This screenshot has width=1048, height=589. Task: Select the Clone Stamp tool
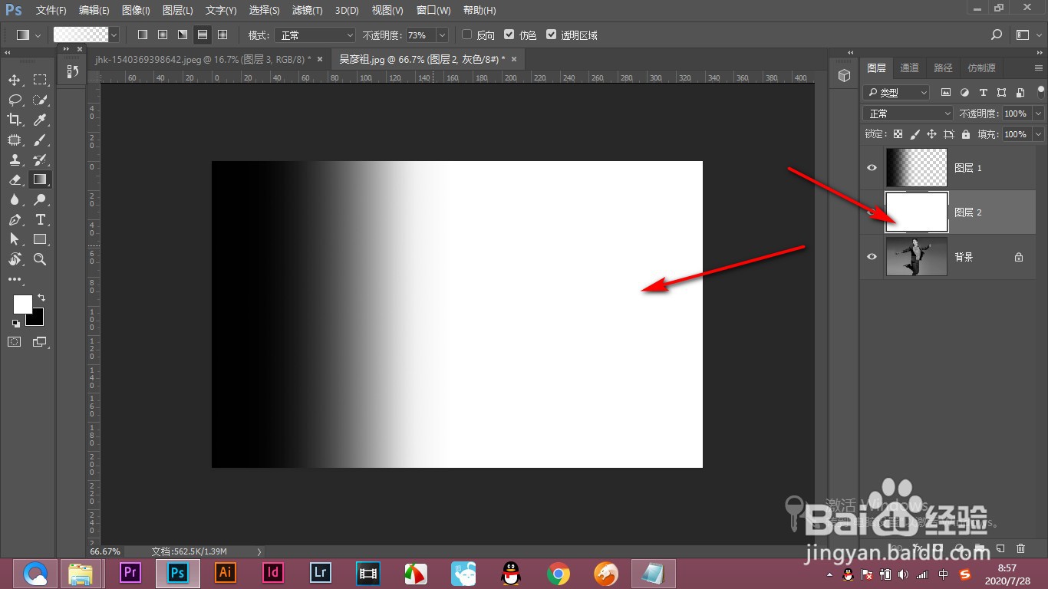pos(15,160)
